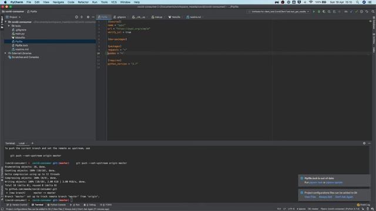The width and height of the screenshot is (376, 211).
Task: Expand the tests folder
Action: click(9, 26)
